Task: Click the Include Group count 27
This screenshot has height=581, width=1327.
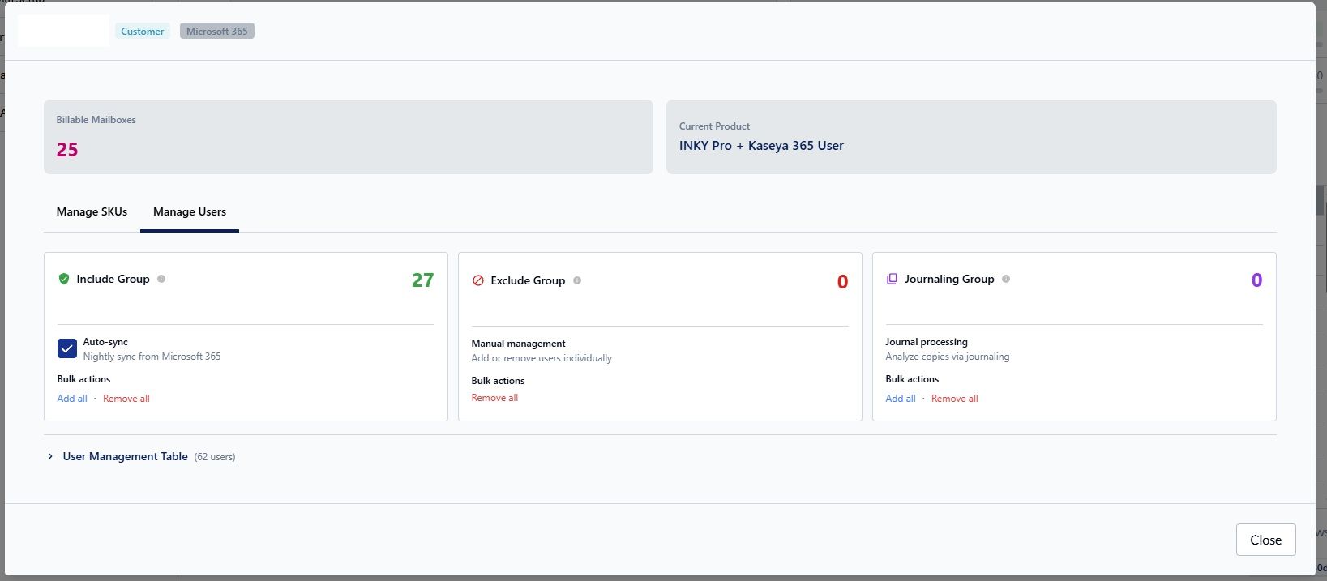Action: click(x=422, y=280)
